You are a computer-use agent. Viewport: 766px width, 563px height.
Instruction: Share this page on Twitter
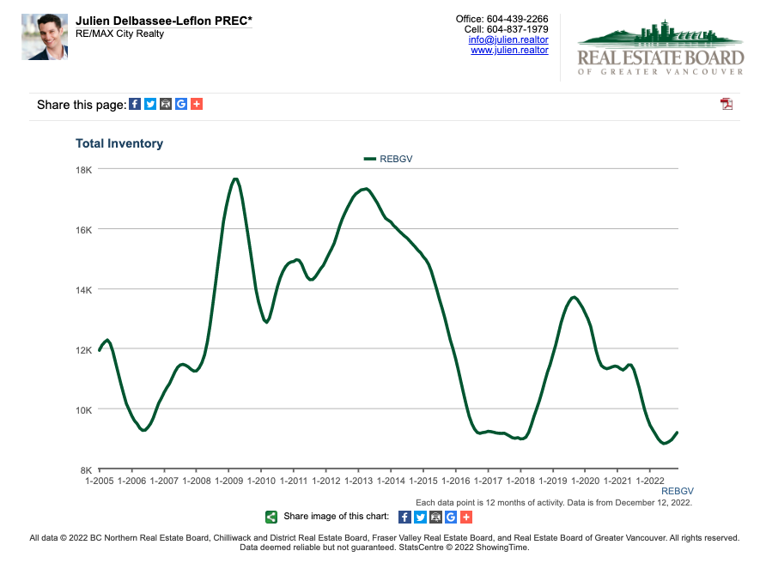pos(150,104)
